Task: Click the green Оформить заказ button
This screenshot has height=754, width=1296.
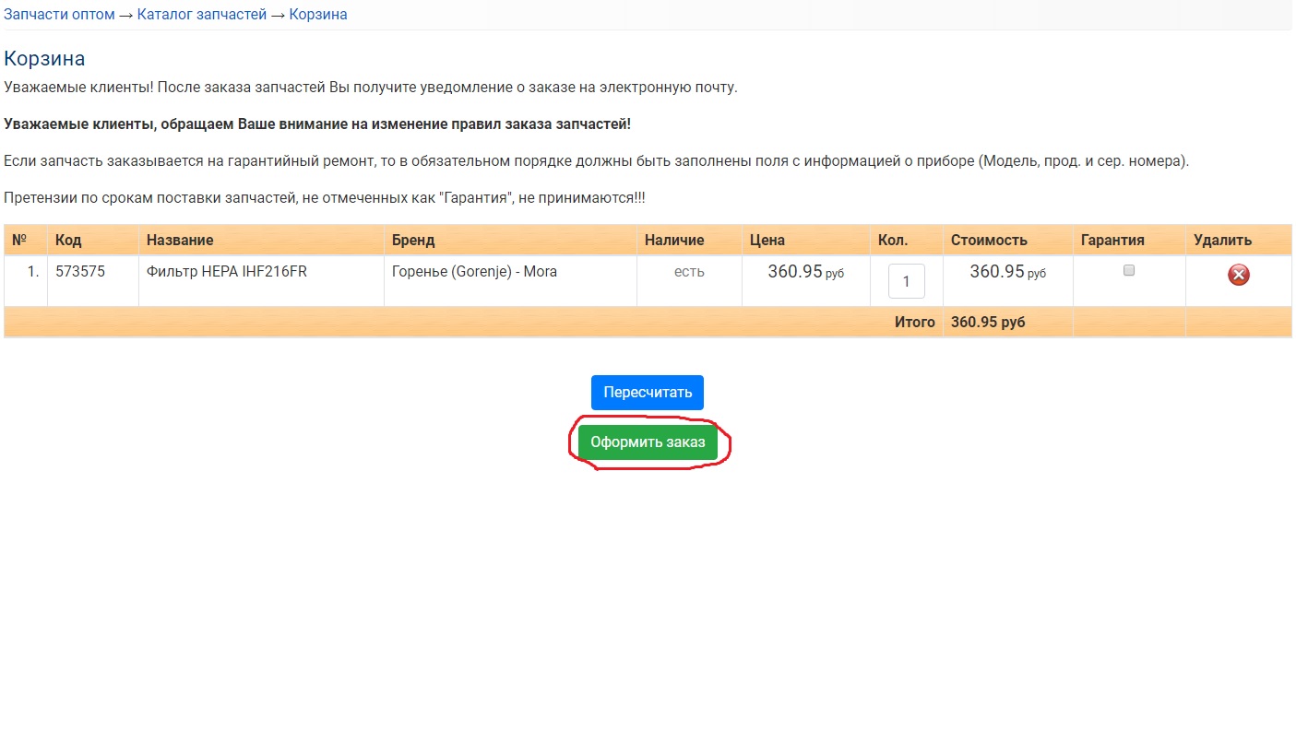Action: click(648, 442)
